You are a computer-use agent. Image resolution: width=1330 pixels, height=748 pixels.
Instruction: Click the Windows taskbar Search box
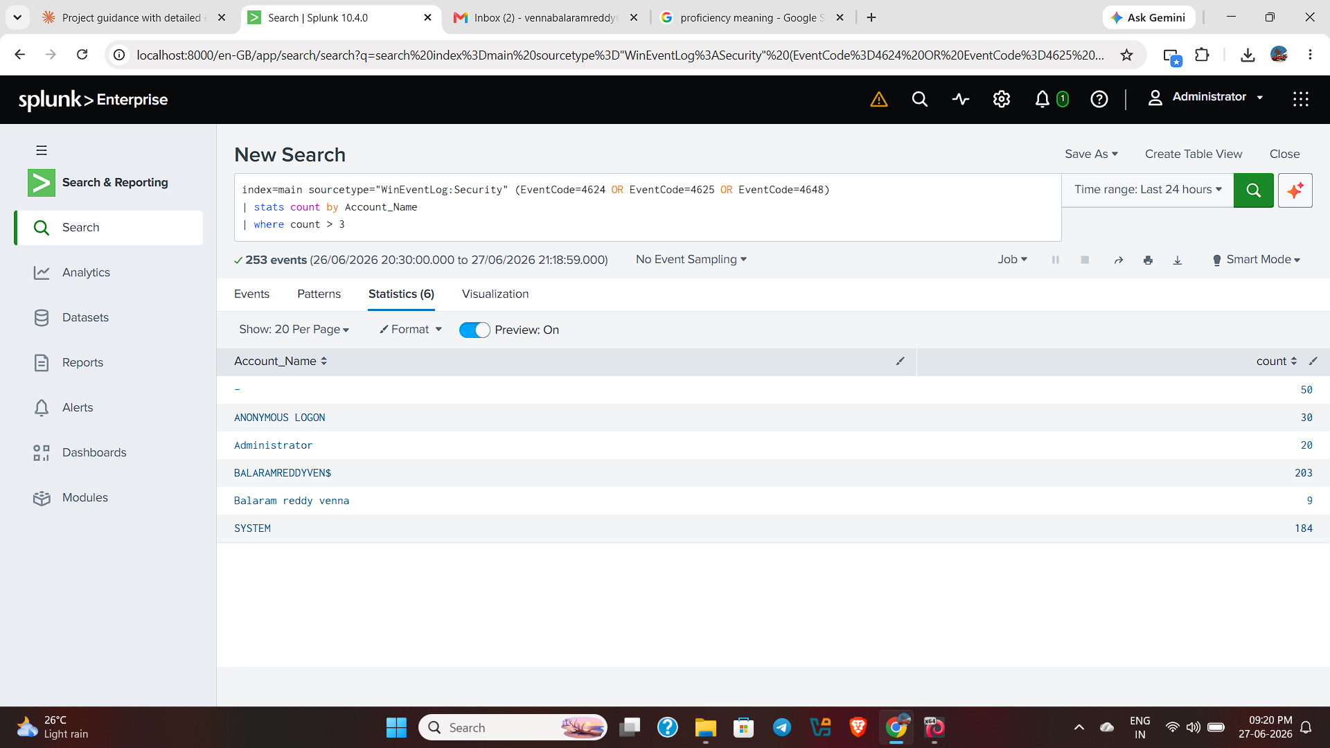click(513, 727)
